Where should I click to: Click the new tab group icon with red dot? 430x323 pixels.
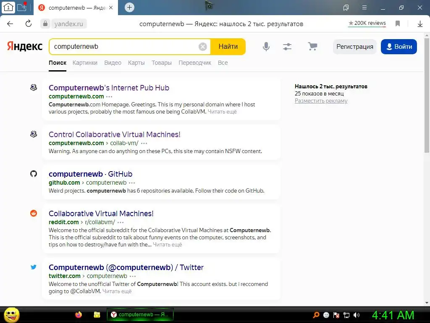pos(22,7)
